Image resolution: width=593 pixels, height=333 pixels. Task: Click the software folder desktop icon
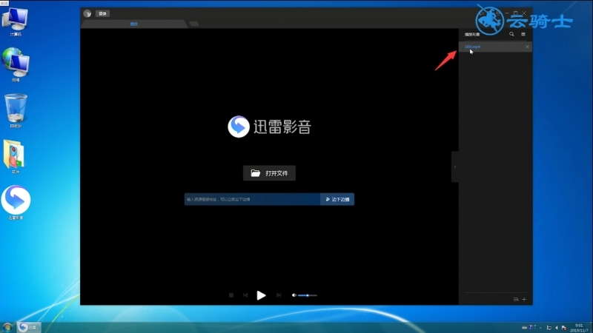pos(14,157)
